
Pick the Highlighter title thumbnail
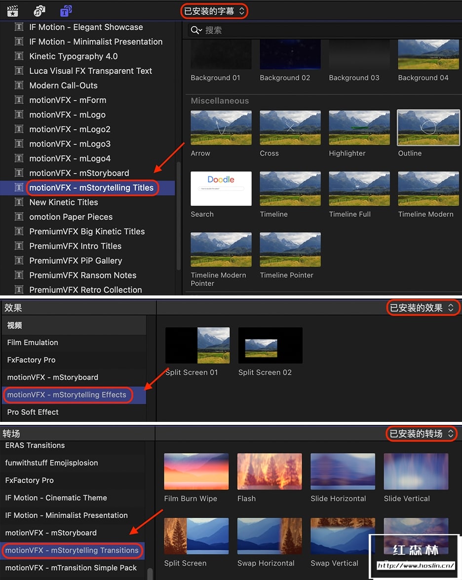[x=359, y=127]
